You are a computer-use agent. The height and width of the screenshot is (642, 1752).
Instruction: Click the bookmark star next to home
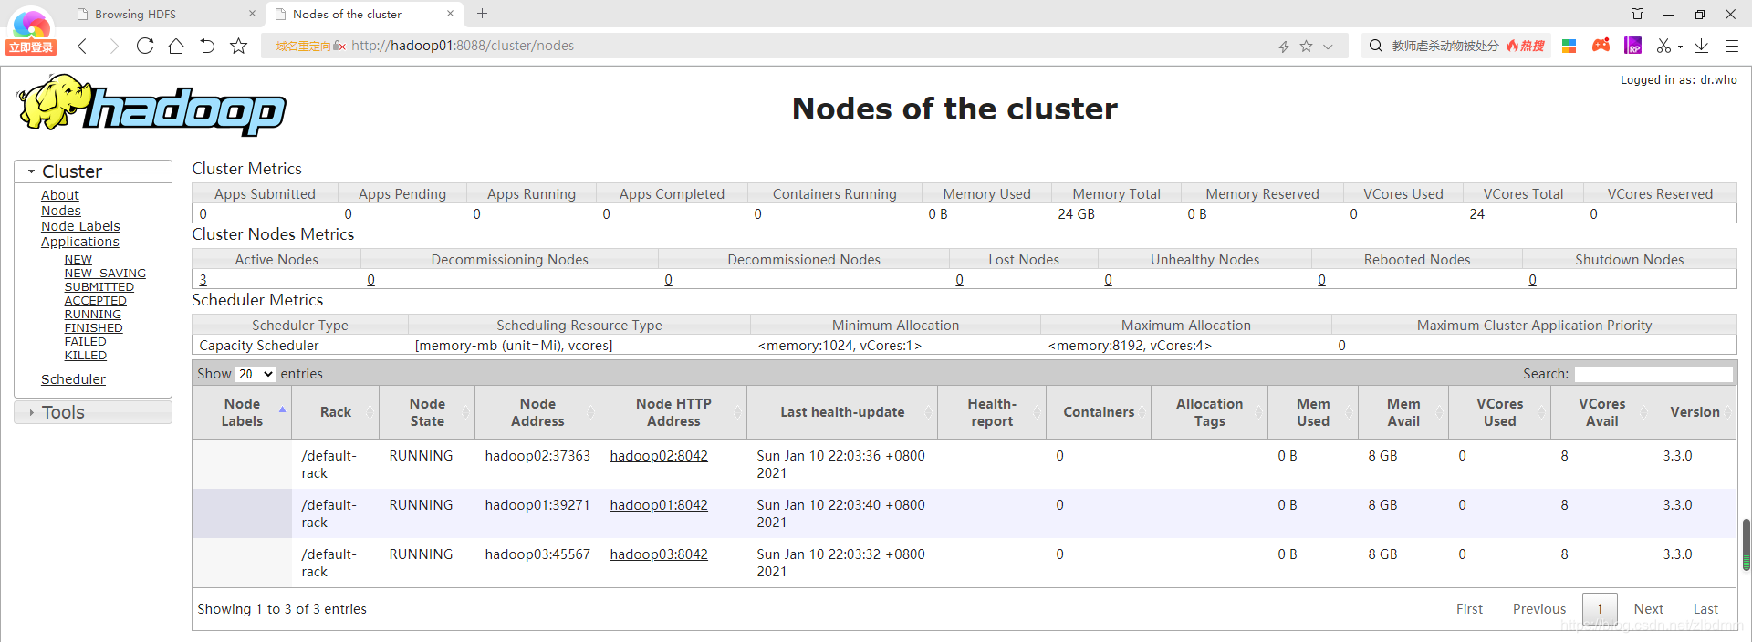pos(238,46)
